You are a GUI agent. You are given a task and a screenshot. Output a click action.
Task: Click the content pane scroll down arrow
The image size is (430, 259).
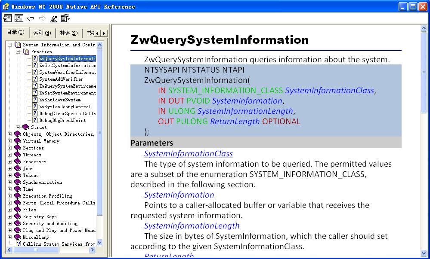coord(424,253)
